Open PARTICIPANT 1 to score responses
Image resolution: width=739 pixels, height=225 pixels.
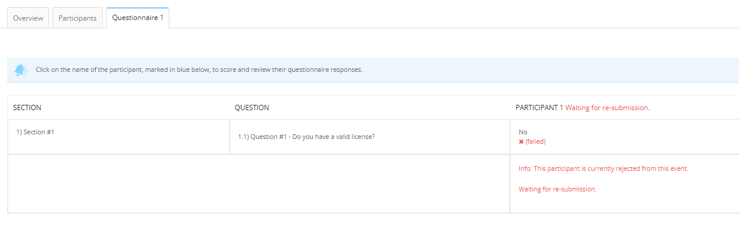coord(539,108)
